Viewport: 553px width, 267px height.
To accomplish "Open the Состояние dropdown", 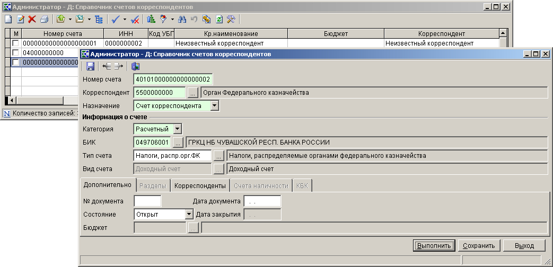I will [188, 215].
